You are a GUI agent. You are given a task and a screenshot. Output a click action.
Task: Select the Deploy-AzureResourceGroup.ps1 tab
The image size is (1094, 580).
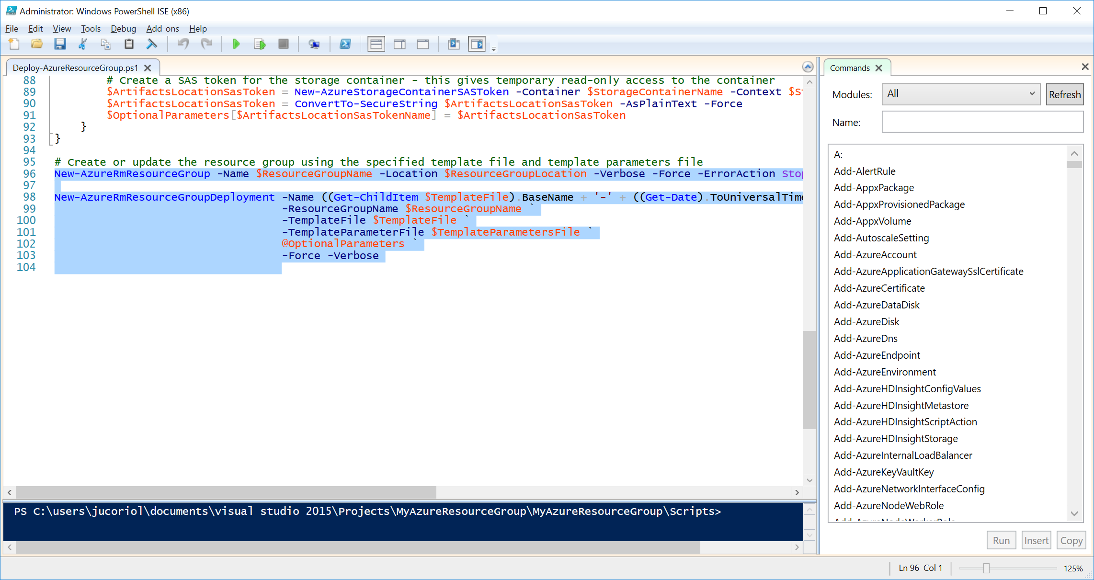click(x=75, y=68)
